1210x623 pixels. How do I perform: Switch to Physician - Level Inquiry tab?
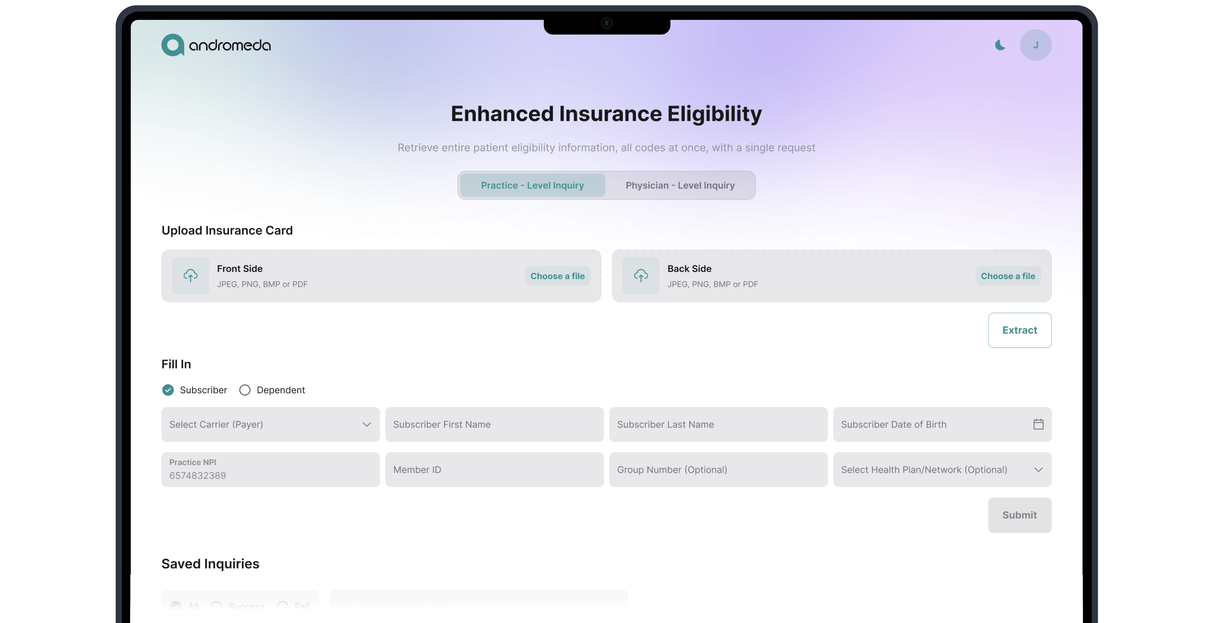pyautogui.click(x=680, y=185)
